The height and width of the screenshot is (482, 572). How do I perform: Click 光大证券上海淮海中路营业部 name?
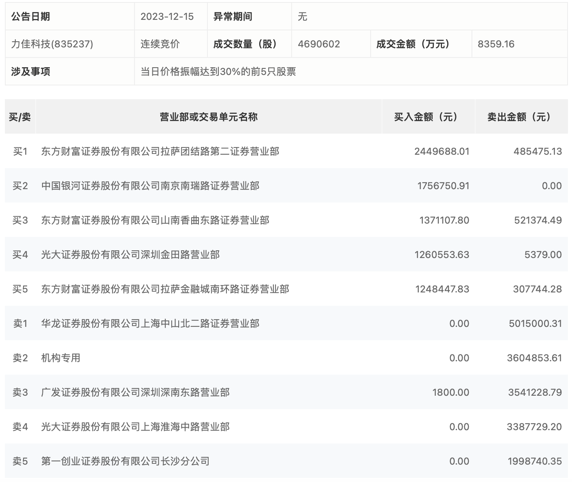click(x=135, y=427)
